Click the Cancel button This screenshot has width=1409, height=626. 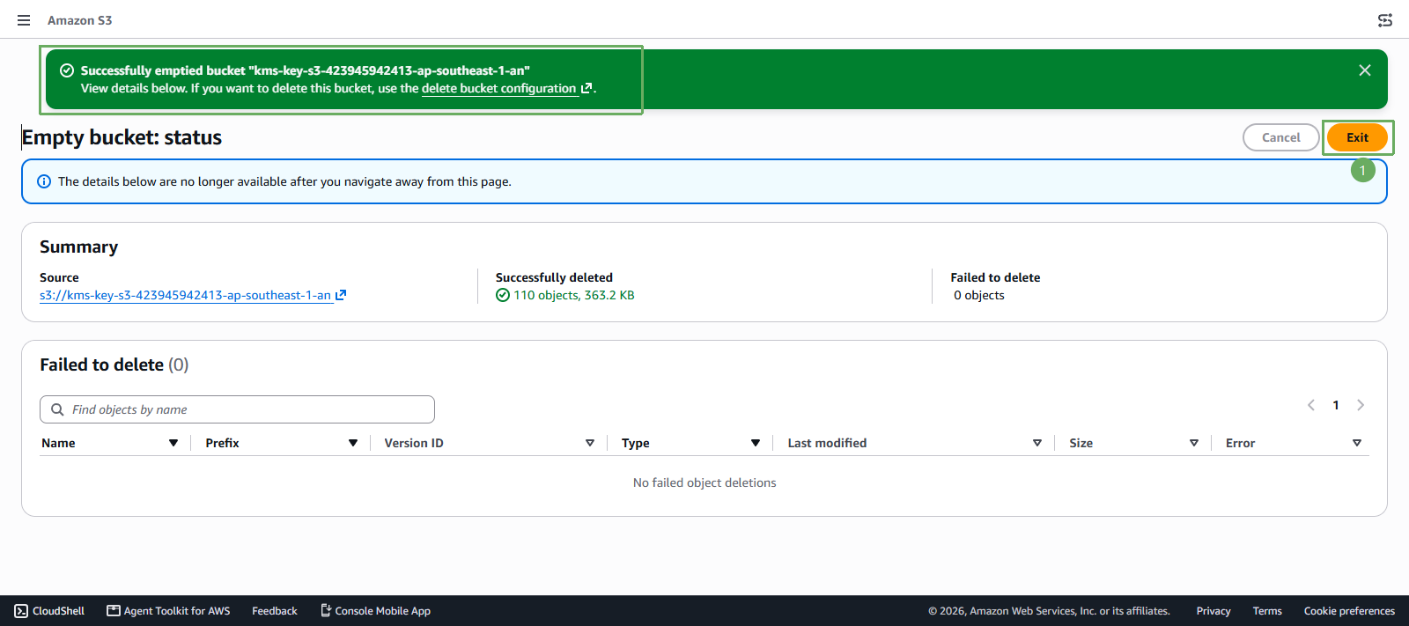pyautogui.click(x=1280, y=137)
